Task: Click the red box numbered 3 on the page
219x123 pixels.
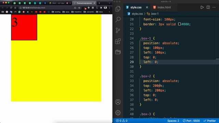Action: coord(24,27)
